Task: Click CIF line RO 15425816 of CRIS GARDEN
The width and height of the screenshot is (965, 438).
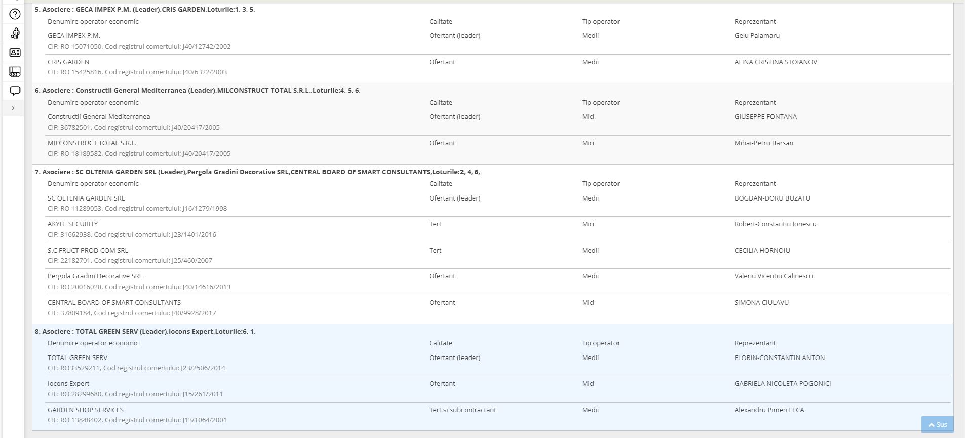Action: [x=137, y=72]
